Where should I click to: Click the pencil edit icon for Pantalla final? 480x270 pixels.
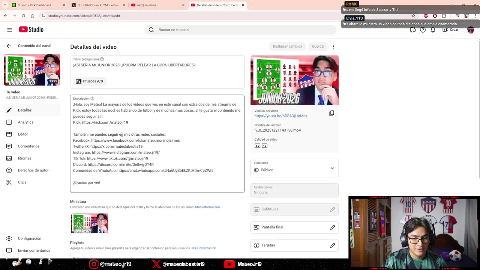pyautogui.click(x=333, y=227)
